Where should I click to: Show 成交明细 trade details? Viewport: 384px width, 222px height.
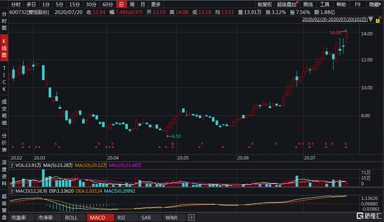(4, 112)
